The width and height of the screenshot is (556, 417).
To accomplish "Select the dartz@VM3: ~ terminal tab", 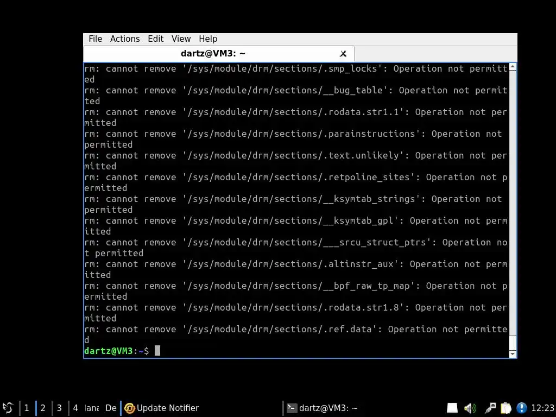I will [218, 54].
